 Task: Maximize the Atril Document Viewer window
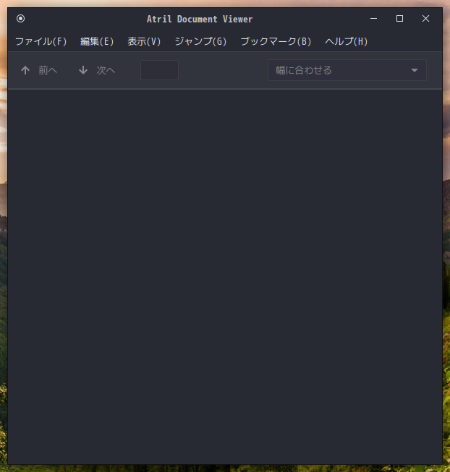point(399,19)
